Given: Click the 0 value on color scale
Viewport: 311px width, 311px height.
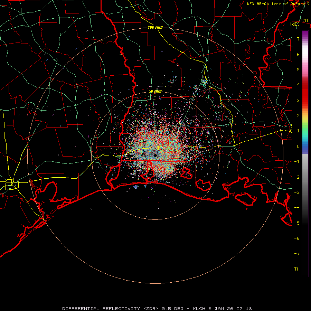Looking at the screenshot, I should (298, 147).
